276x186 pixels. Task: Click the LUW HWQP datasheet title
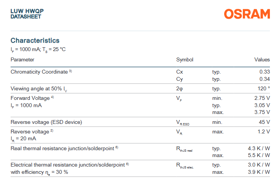pos(27,14)
